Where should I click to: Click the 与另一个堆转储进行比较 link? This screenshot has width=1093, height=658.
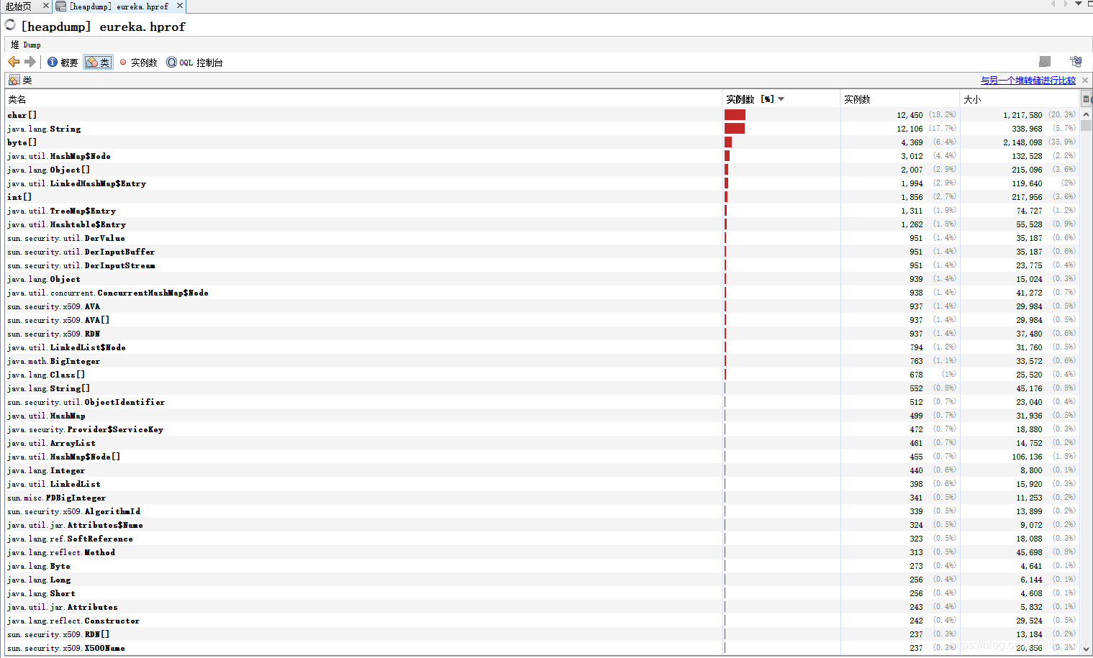tap(1028, 81)
